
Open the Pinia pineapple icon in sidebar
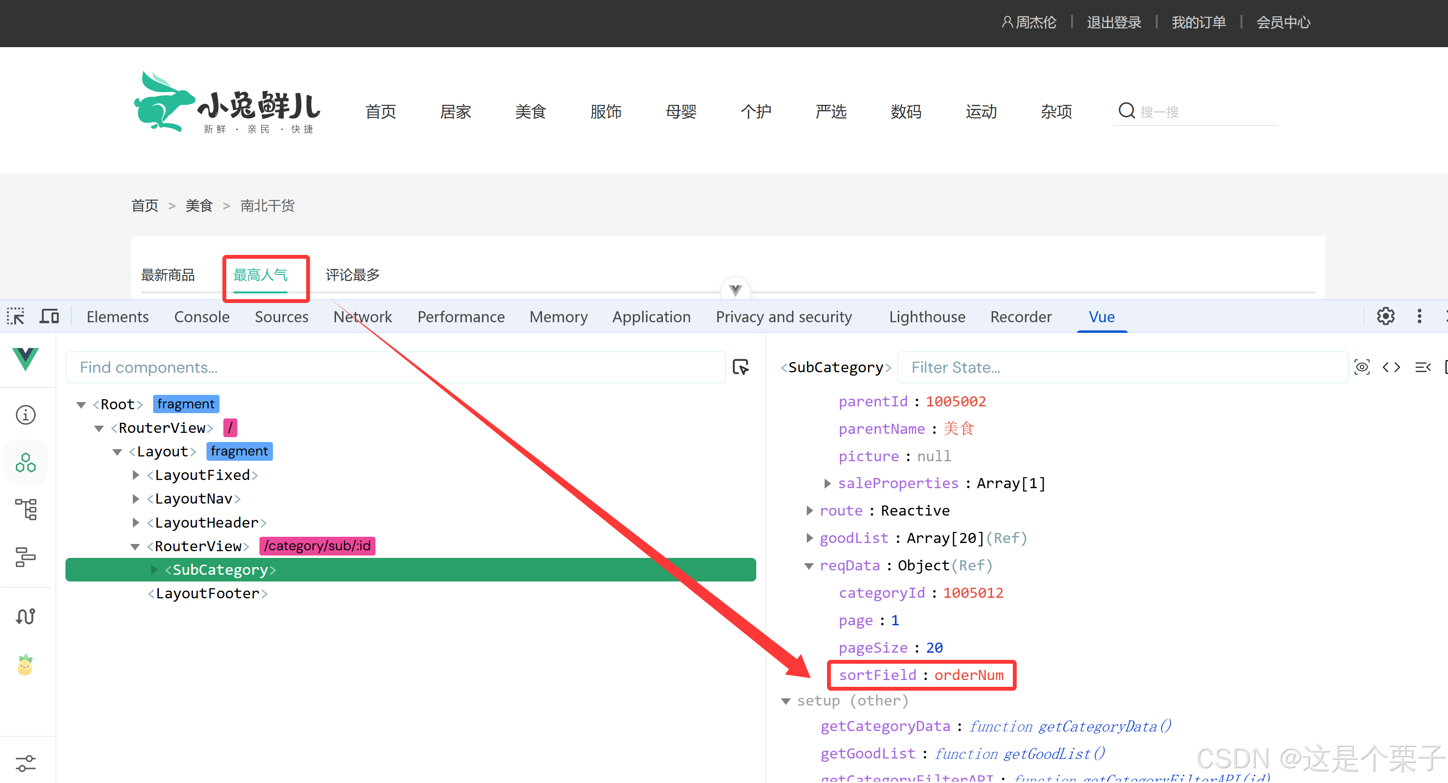26,665
